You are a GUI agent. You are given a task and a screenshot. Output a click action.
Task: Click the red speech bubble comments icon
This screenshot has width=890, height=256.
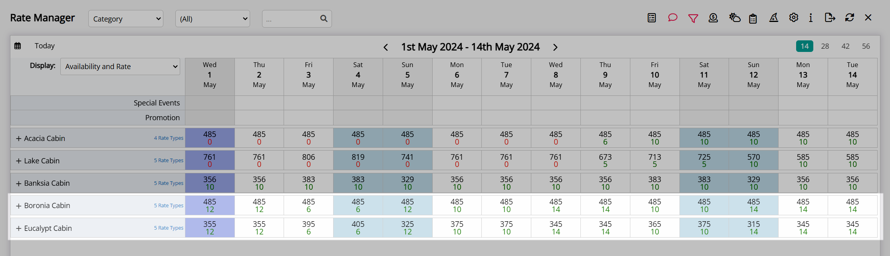[x=673, y=18]
